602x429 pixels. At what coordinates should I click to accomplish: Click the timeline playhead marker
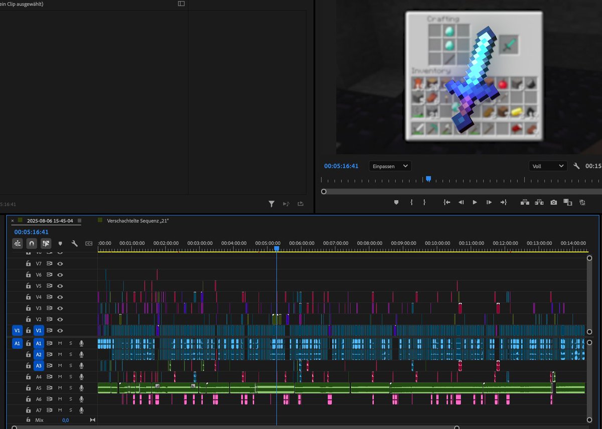276,249
